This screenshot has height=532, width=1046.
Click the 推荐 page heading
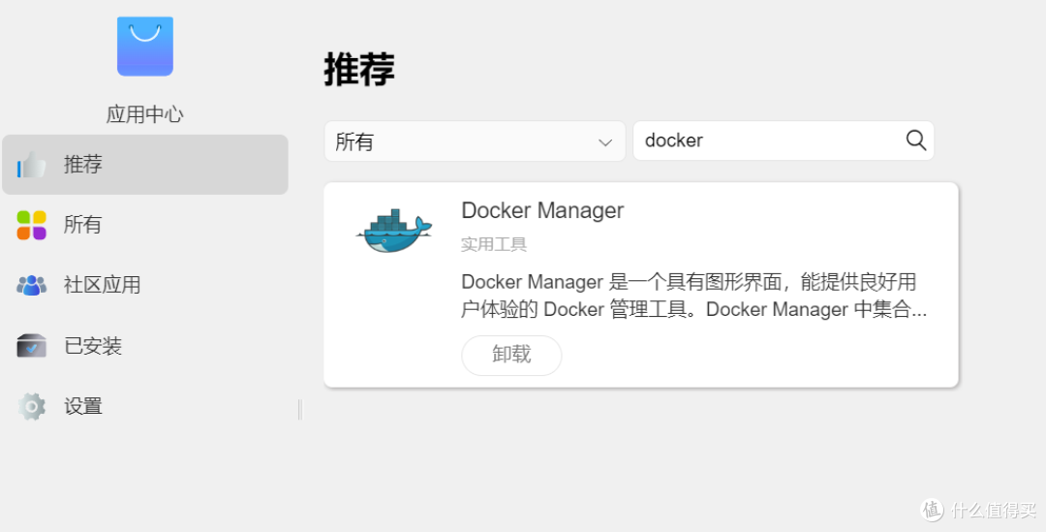tap(359, 69)
